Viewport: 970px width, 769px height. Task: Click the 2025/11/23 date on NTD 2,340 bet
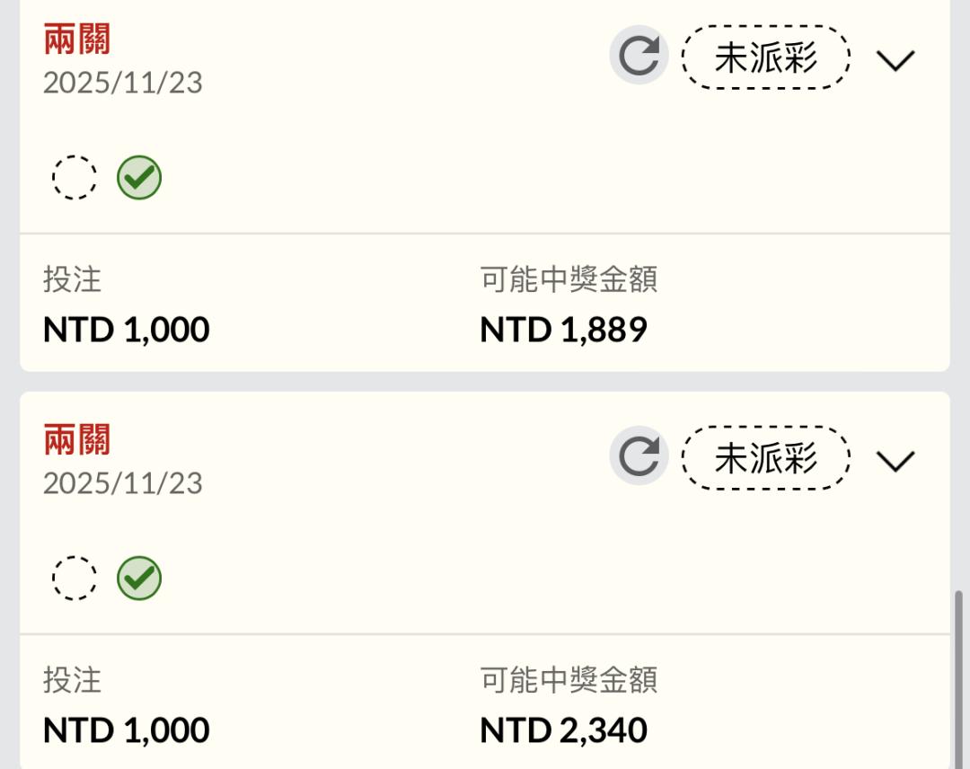123,483
